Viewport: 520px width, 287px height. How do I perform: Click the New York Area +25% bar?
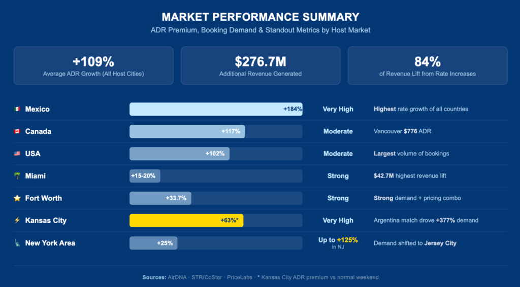click(x=153, y=243)
